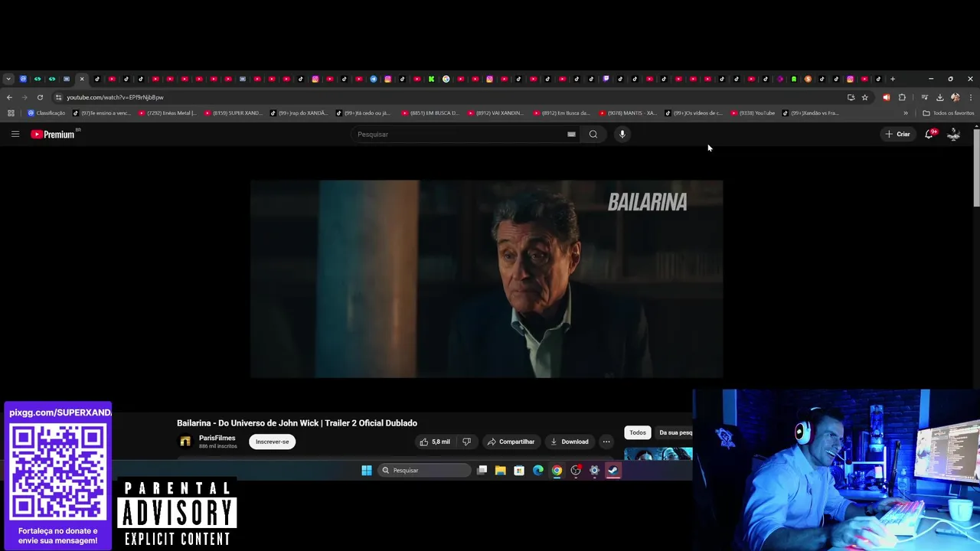Open File Explorer from taskbar
Image resolution: width=980 pixels, height=551 pixels.
pyautogui.click(x=500, y=470)
